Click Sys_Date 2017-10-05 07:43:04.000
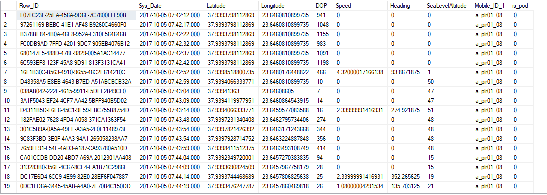The image size is (547, 195). (170, 91)
